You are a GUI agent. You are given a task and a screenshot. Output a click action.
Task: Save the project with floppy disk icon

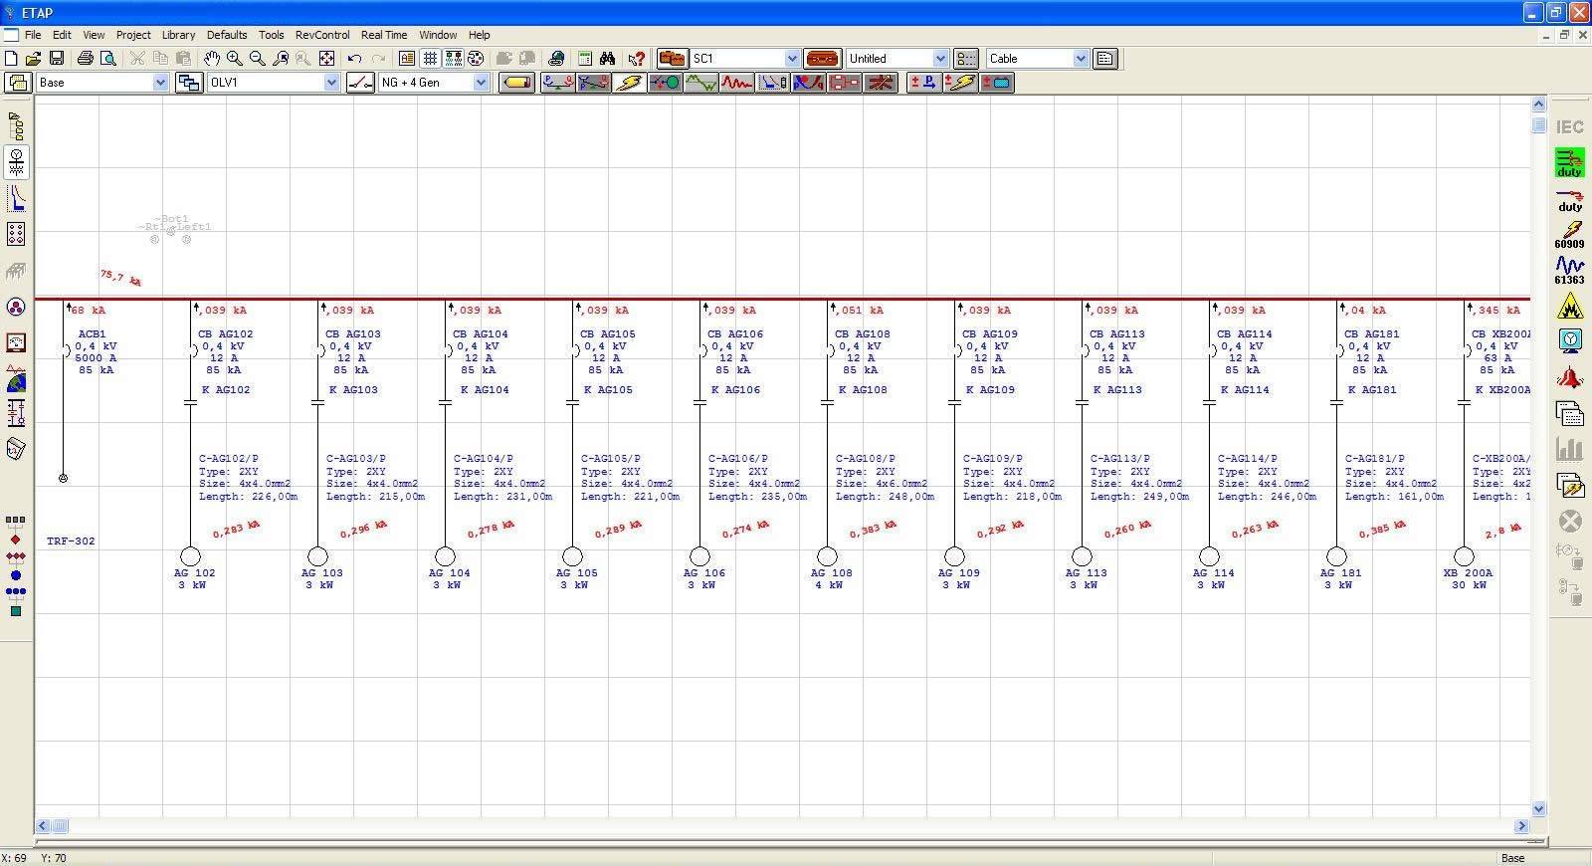[57, 59]
